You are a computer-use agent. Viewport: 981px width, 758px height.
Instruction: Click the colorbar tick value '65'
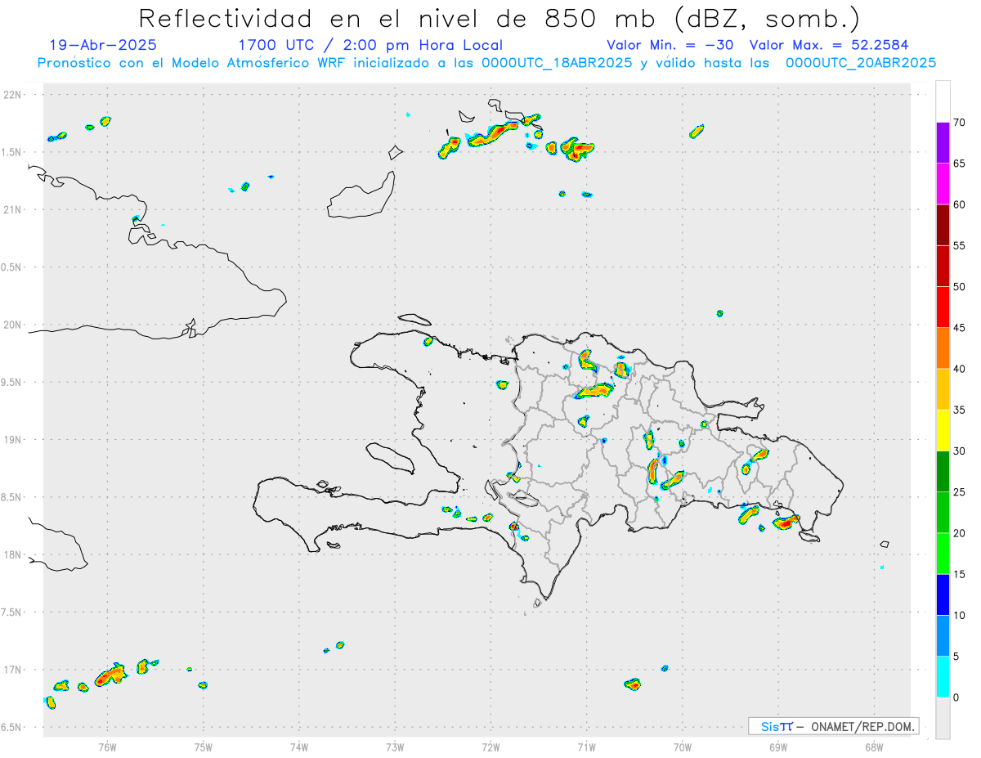(x=959, y=164)
